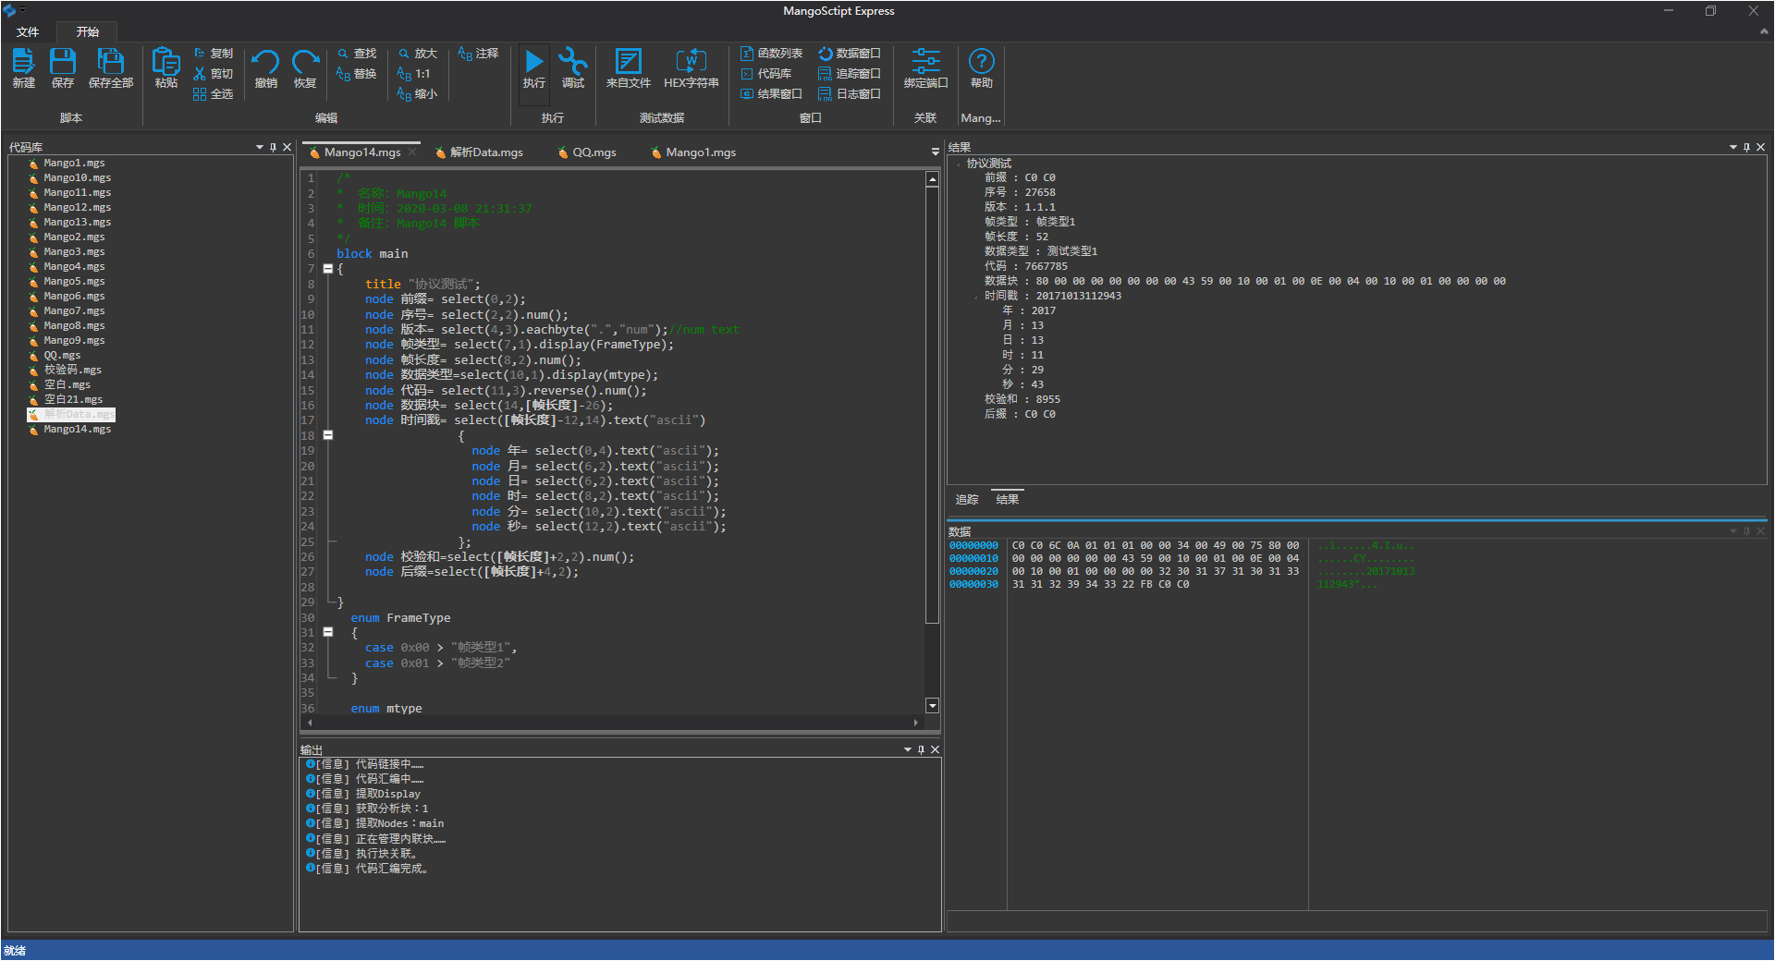Show the 结果窗口 panel

(772, 94)
